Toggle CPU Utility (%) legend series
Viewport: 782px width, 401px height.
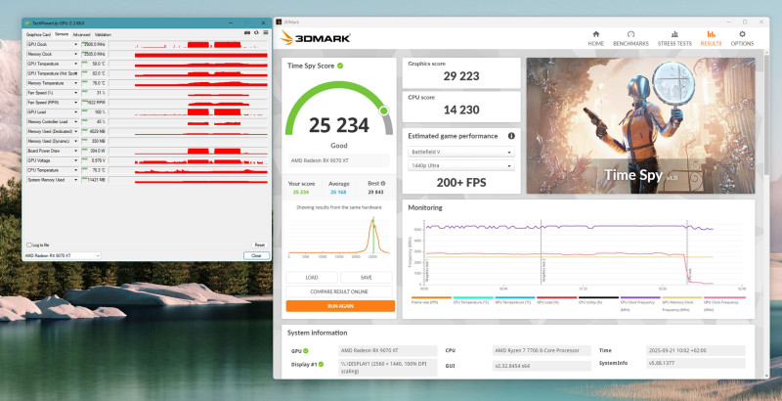[598, 300]
